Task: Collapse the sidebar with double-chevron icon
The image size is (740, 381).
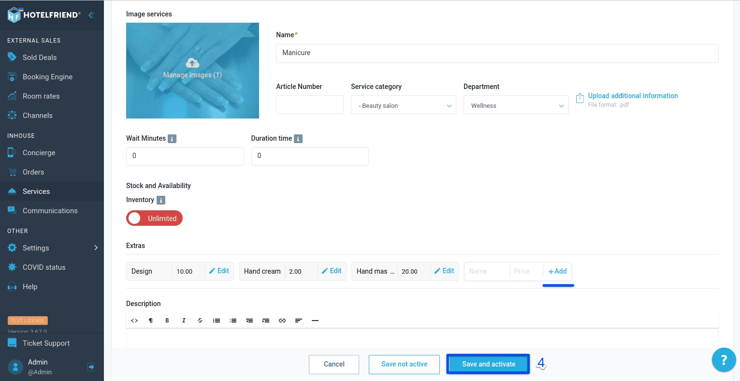Action: coord(91,15)
